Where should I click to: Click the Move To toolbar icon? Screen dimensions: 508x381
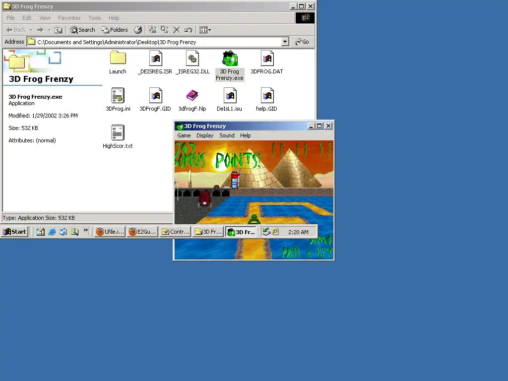153,30
